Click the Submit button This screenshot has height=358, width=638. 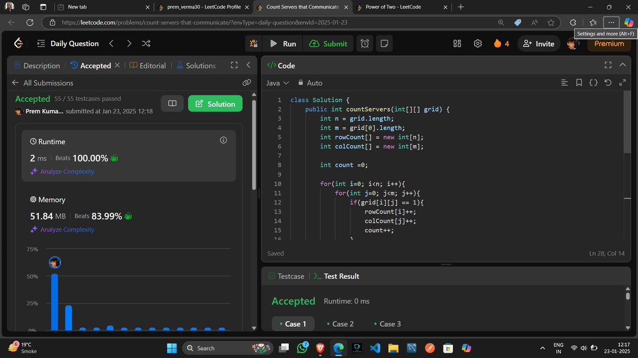point(328,43)
